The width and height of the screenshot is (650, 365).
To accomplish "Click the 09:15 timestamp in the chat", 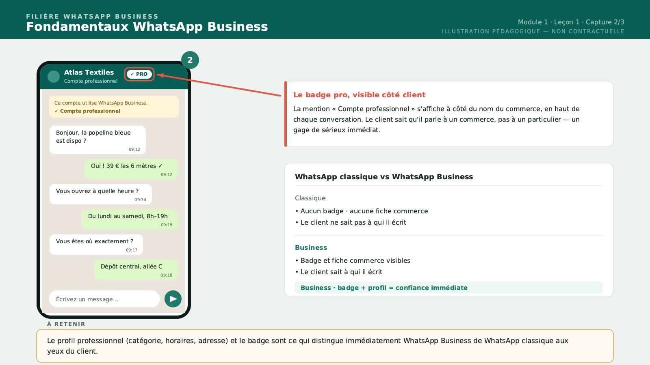I will pos(166,225).
